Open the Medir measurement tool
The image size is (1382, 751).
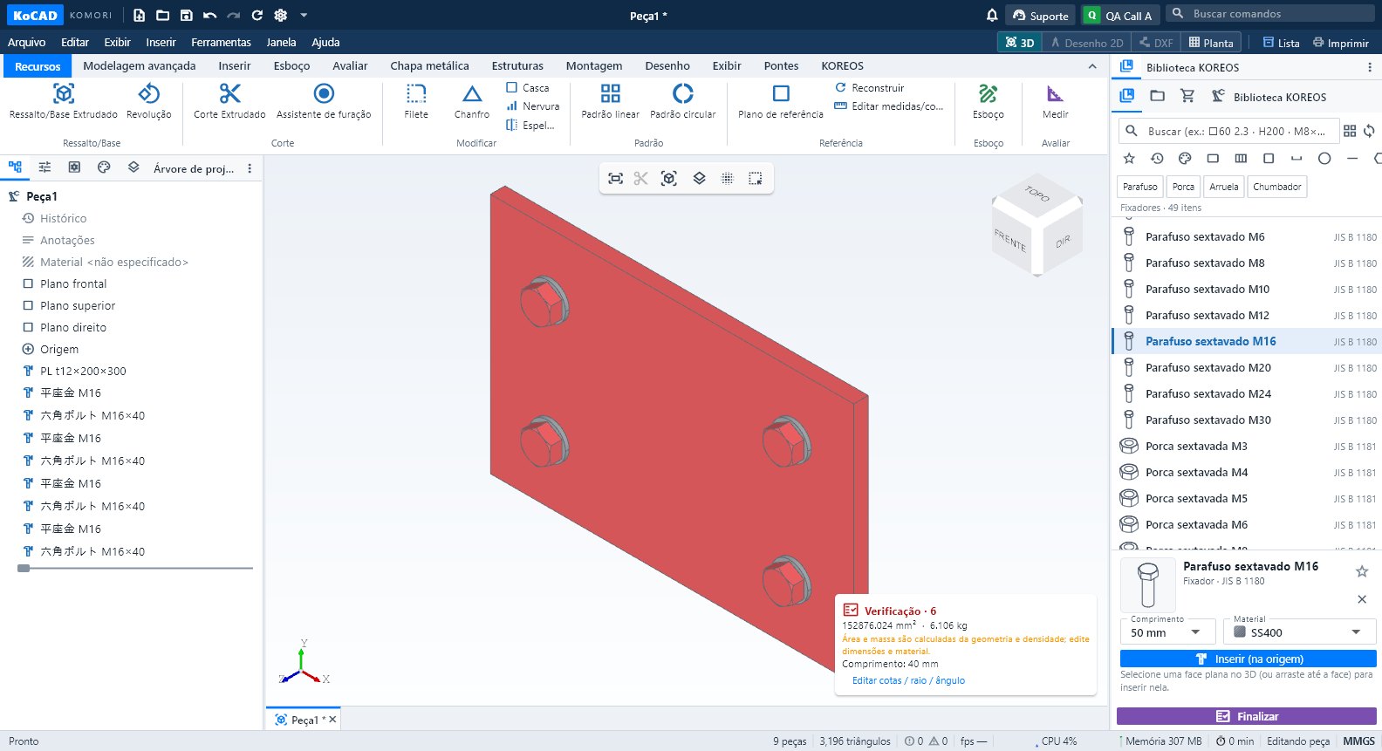pyautogui.click(x=1055, y=101)
